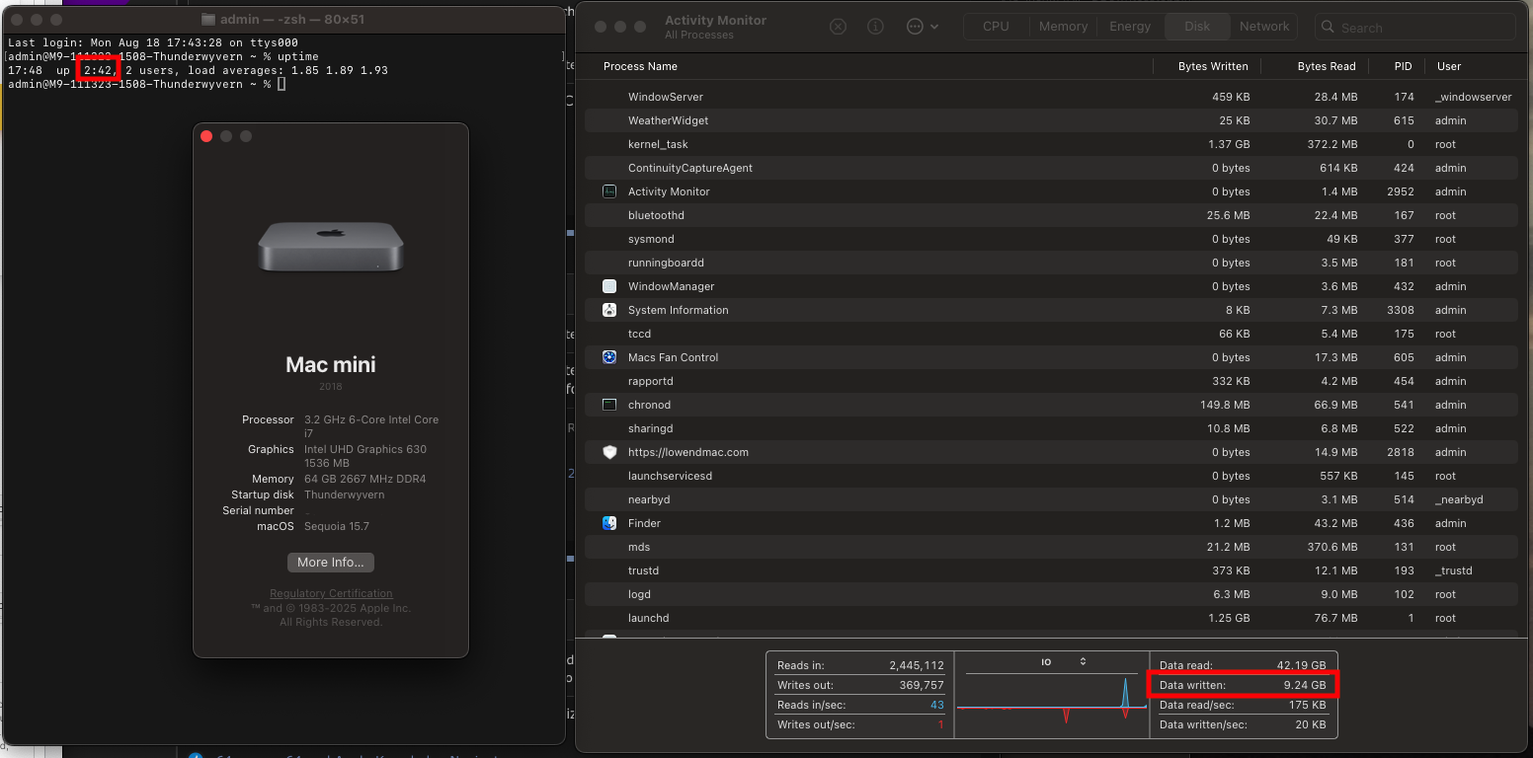The height and width of the screenshot is (758, 1533).
Task: Open process info with the inspect icon
Action: point(875,27)
